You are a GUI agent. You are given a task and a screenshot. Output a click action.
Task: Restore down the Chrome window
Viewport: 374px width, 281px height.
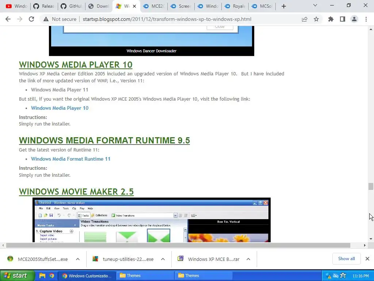pos(349,5)
